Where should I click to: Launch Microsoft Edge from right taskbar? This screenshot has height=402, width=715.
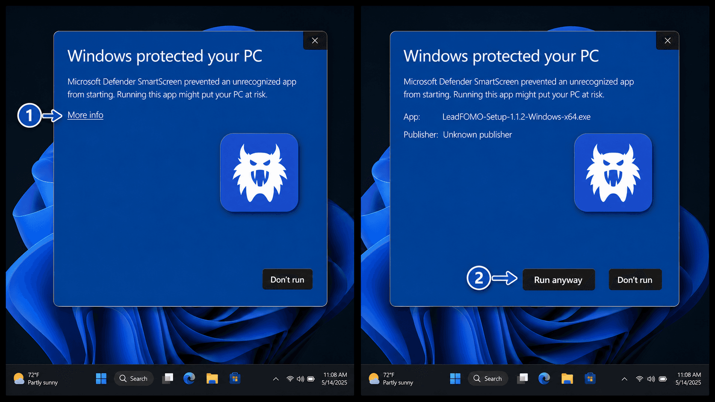click(544, 379)
